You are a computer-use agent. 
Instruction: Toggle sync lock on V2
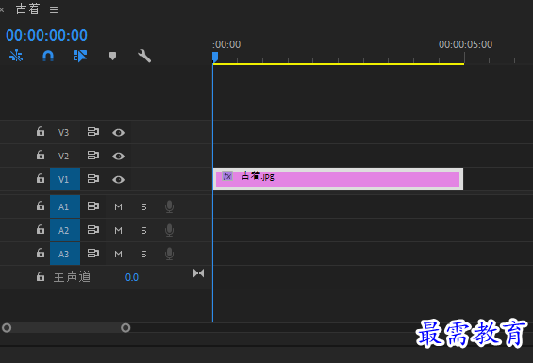pos(93,156)
